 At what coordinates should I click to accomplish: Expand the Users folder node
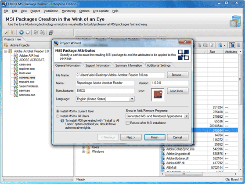point(83,147)
